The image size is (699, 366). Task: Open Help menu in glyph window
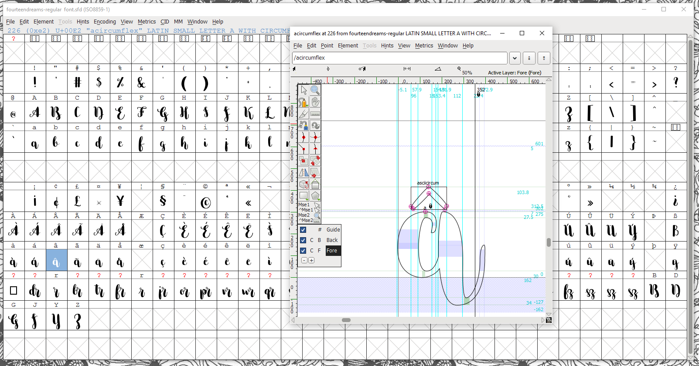tap(468, 46)
